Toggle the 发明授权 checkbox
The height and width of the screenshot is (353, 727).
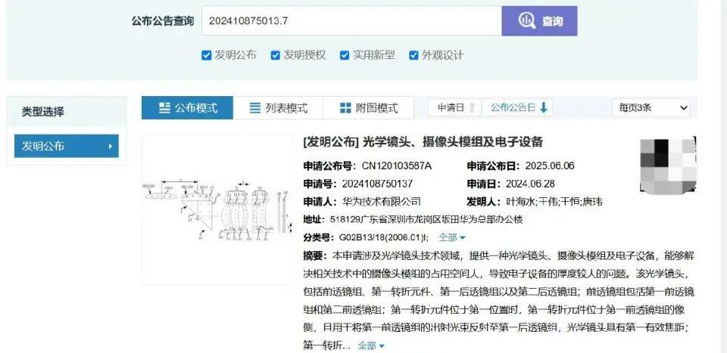tap(276, 55)
